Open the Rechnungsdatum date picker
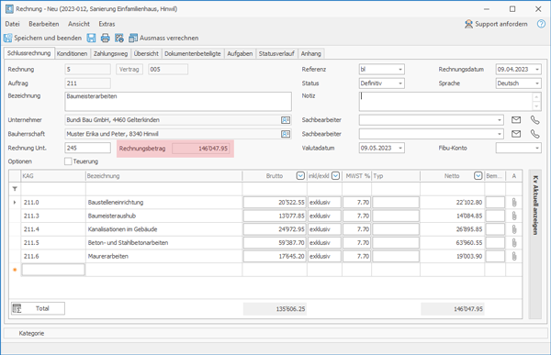 pyautogui.click(x=537, y=70)
